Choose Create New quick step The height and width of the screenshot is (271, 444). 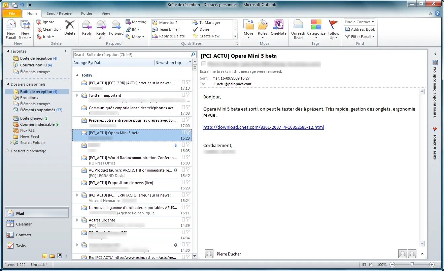(x=206, y=36)
